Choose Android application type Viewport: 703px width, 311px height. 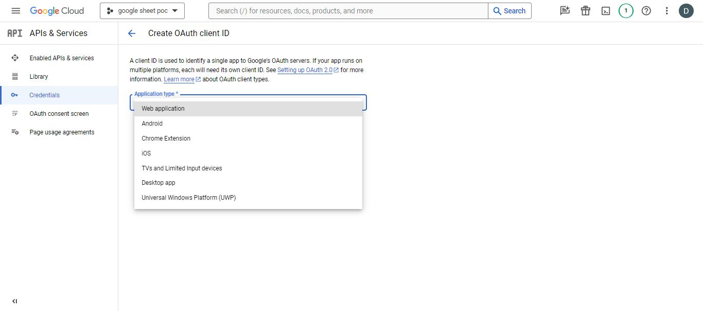[248, 124]
